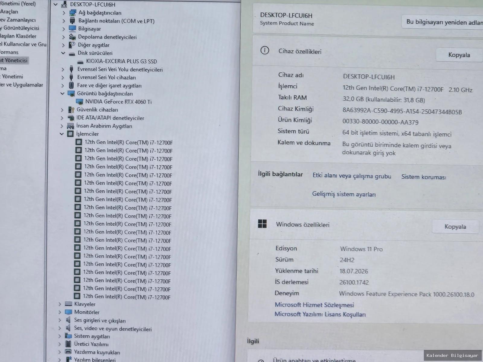Screen dimensions: 483x362
Task: Expand the Ağ bağdaştırıcıları node
Action: pyautogui.click(x=64, y=13)
